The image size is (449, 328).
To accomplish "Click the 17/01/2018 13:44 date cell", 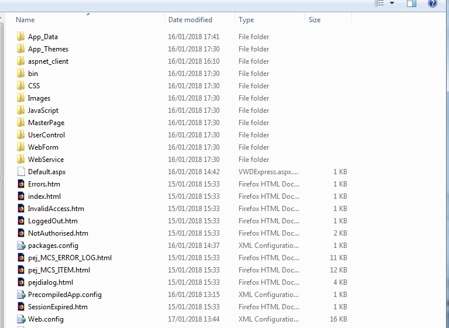I will 194,319.
